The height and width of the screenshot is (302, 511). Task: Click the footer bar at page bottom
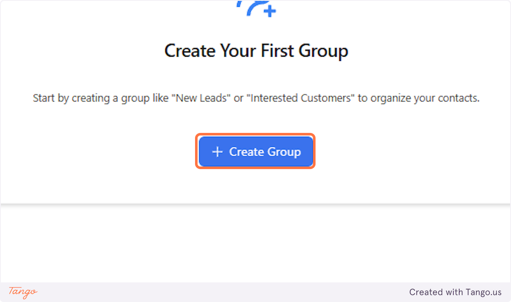[x=255, y=292]
